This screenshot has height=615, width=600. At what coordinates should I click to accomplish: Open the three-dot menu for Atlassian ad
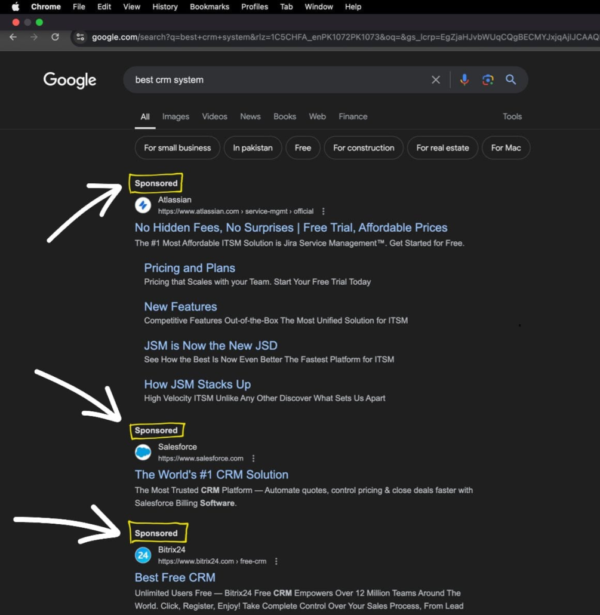(x=323, y=211)
